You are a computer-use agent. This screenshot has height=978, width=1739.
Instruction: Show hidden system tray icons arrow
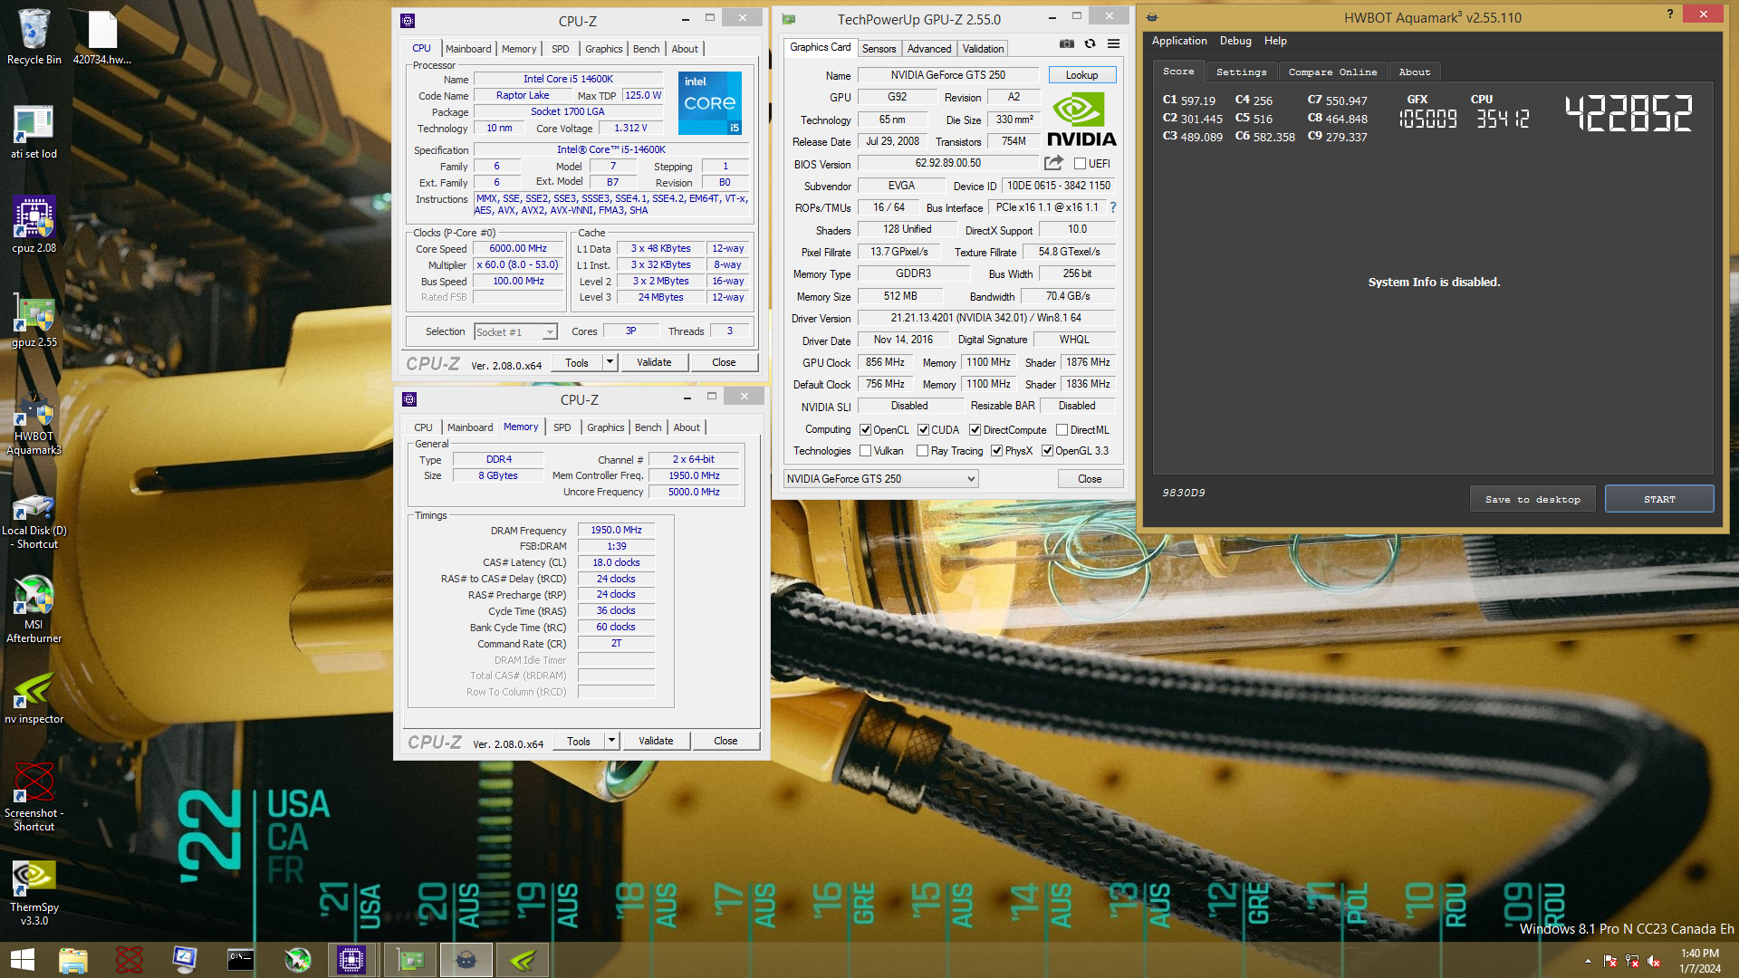[1588, 961]
